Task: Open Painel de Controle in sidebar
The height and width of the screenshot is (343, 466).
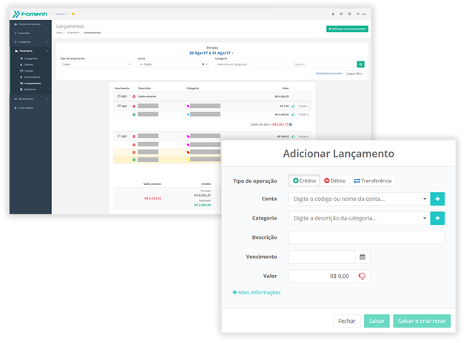Action: 30,24
